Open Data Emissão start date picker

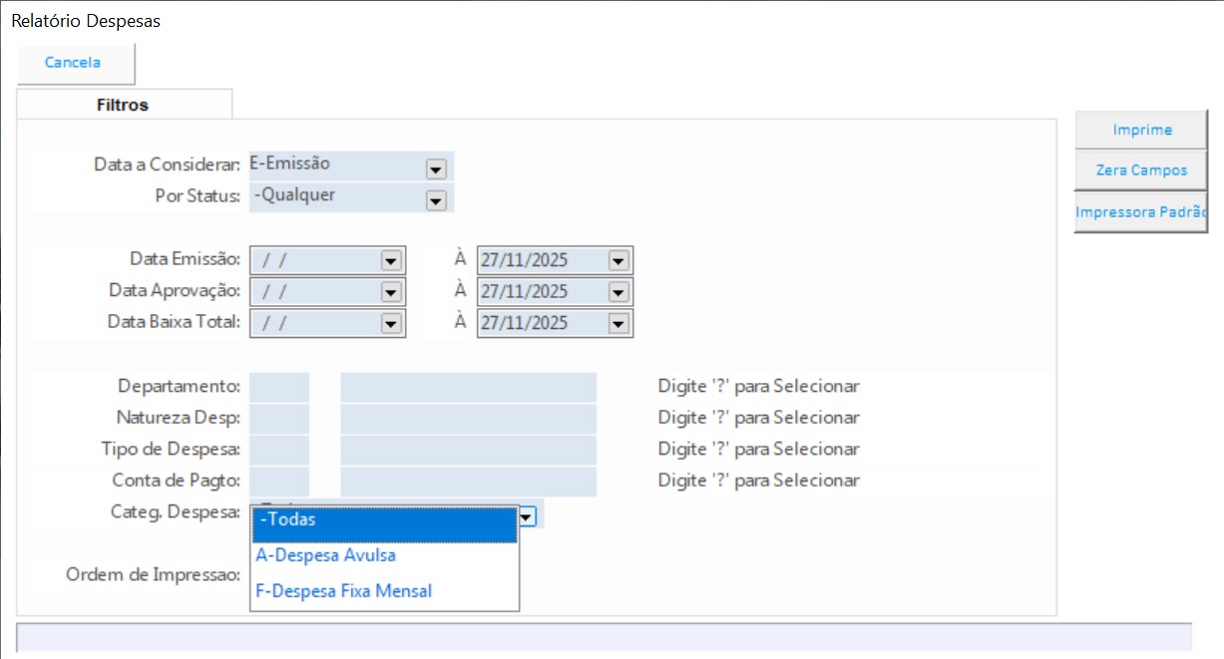390,261
